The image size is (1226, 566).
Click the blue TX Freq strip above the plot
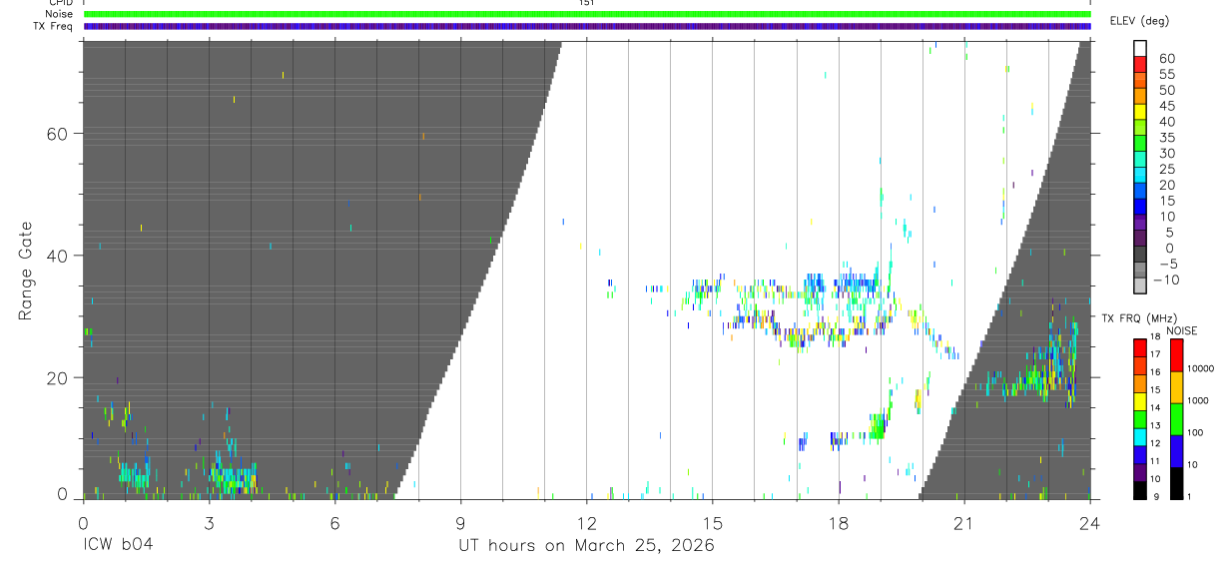pyautogui.click(x=587, y=26)
